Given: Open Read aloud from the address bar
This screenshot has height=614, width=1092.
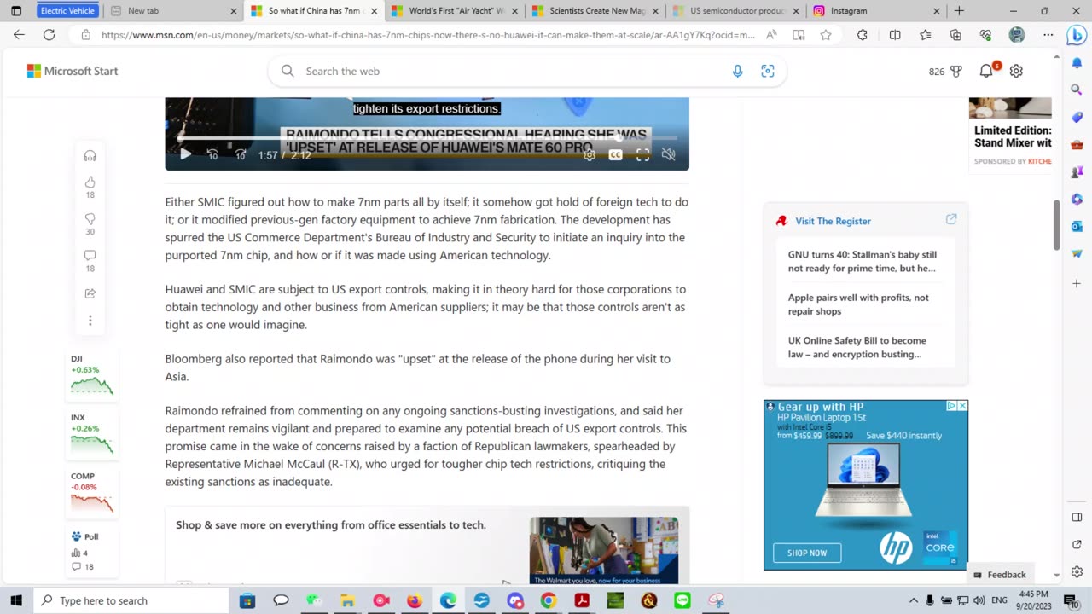Looking at the screenshot, I should click(x=771, y=35).
